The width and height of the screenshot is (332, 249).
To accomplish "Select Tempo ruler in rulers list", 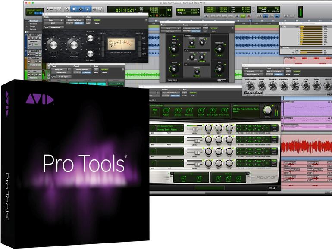I will click(32, 26).
